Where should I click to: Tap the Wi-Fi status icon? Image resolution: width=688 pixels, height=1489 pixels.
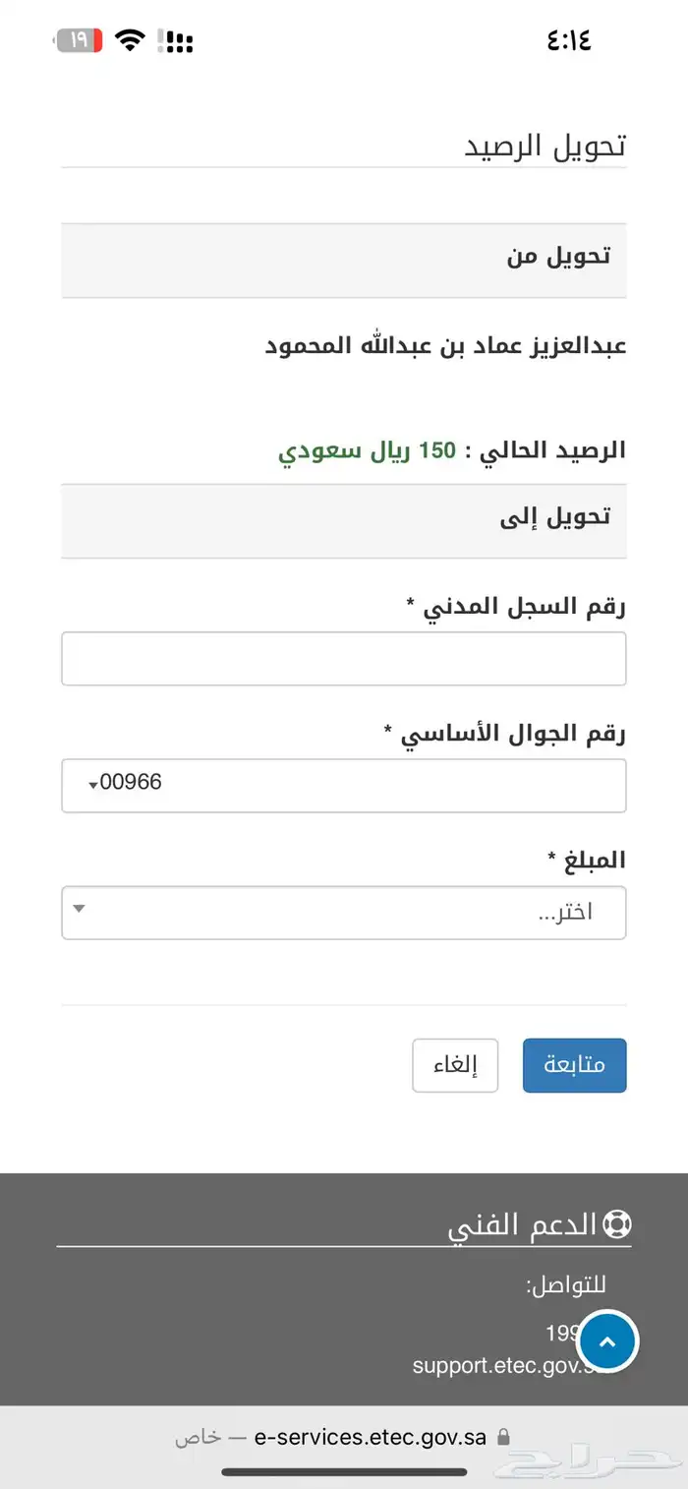point(129,40)
